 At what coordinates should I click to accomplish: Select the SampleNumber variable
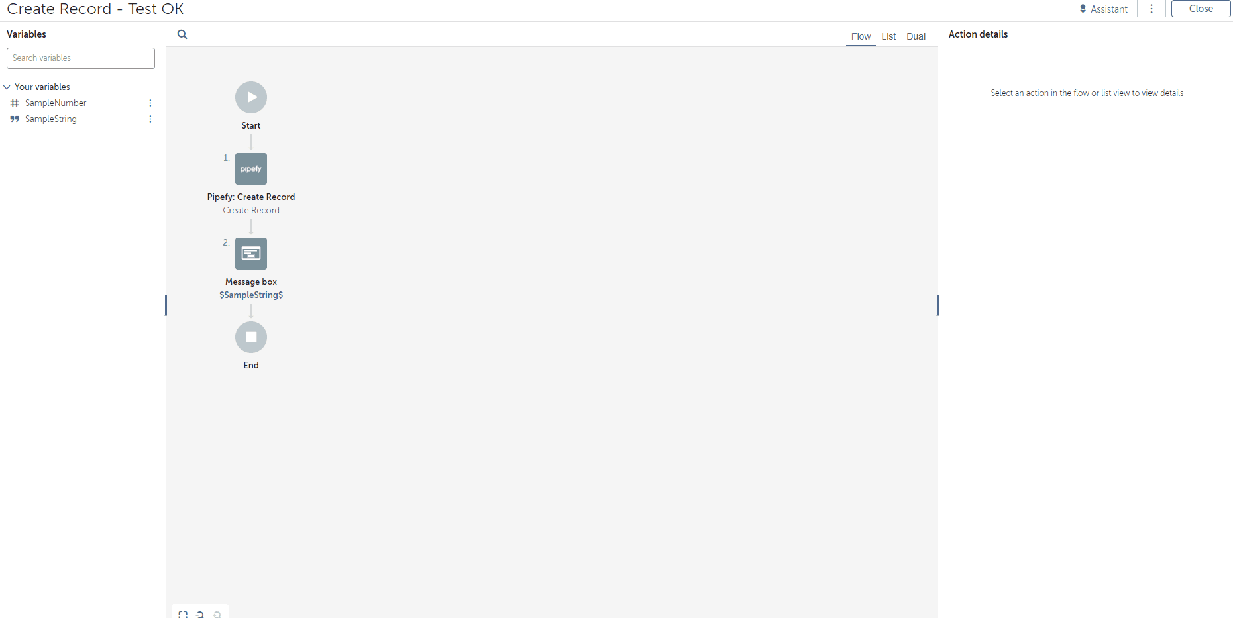click(x=56, y=103)
